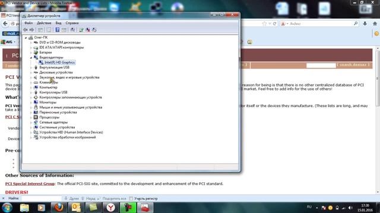Screen dimensions: 380x213
Task: Update driver software toolbar icon
Action: 81,30
